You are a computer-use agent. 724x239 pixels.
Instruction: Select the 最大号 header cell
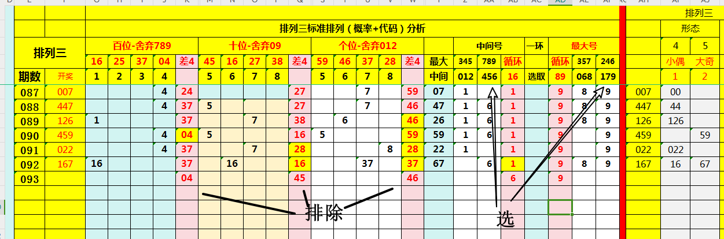(583, 45)
